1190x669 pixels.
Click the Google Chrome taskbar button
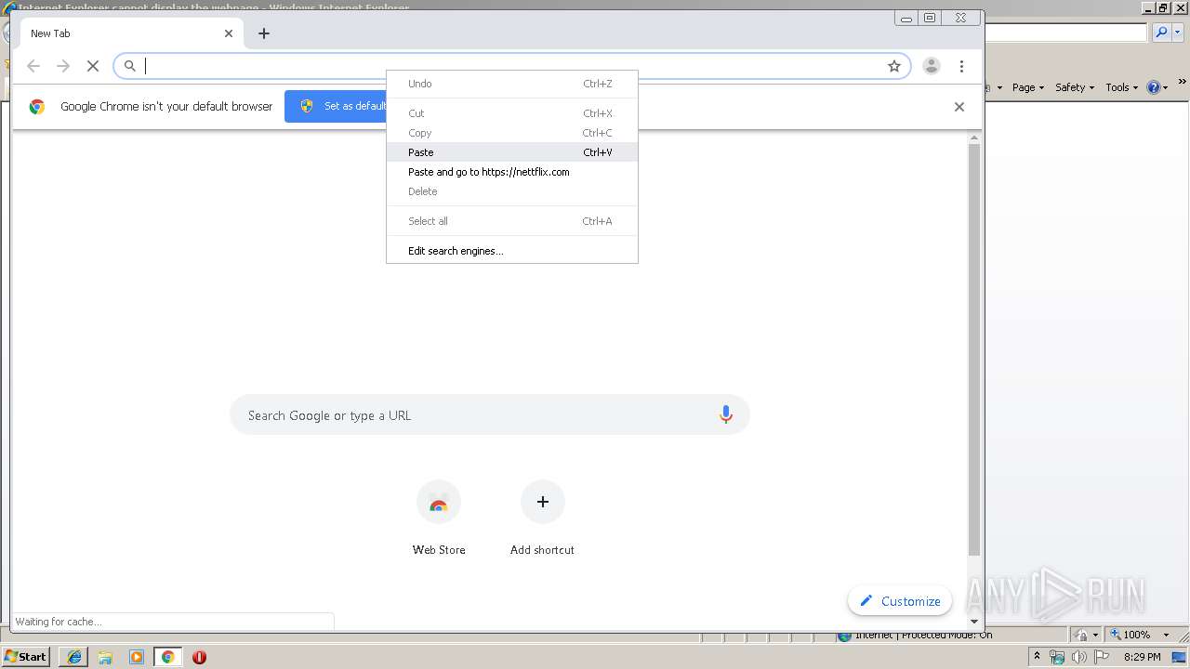point(168,657)
